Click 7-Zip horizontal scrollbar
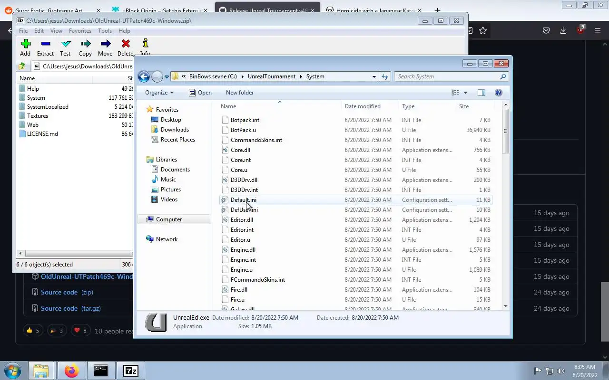The image size is (609, 380). (75, 254)
